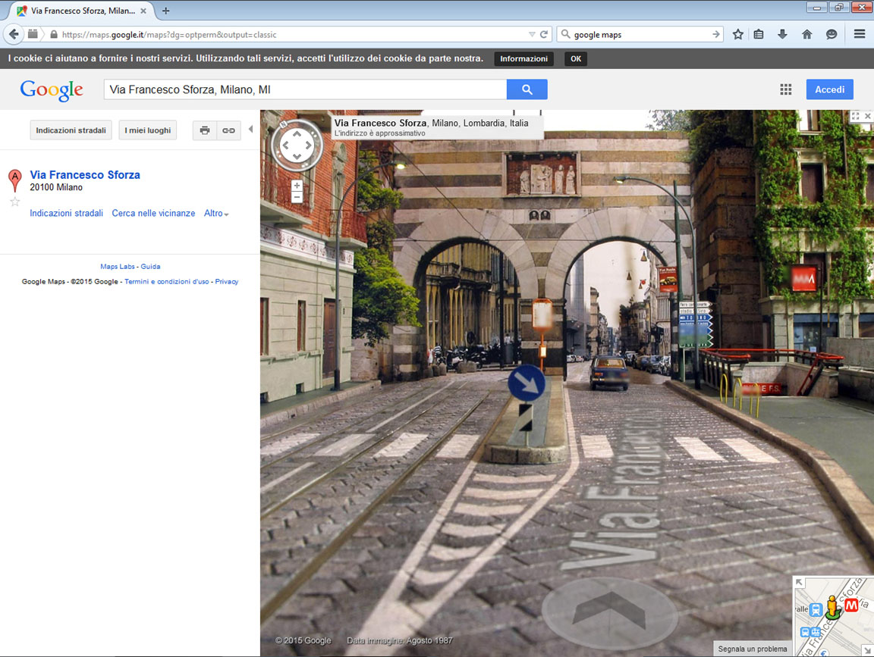Bookmark the page using the address bar star

pyautogui.click(x=737, y=34)
